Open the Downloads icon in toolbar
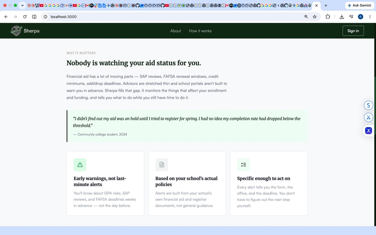The height and width of the screenshot is (235, 376). (341, 17)
